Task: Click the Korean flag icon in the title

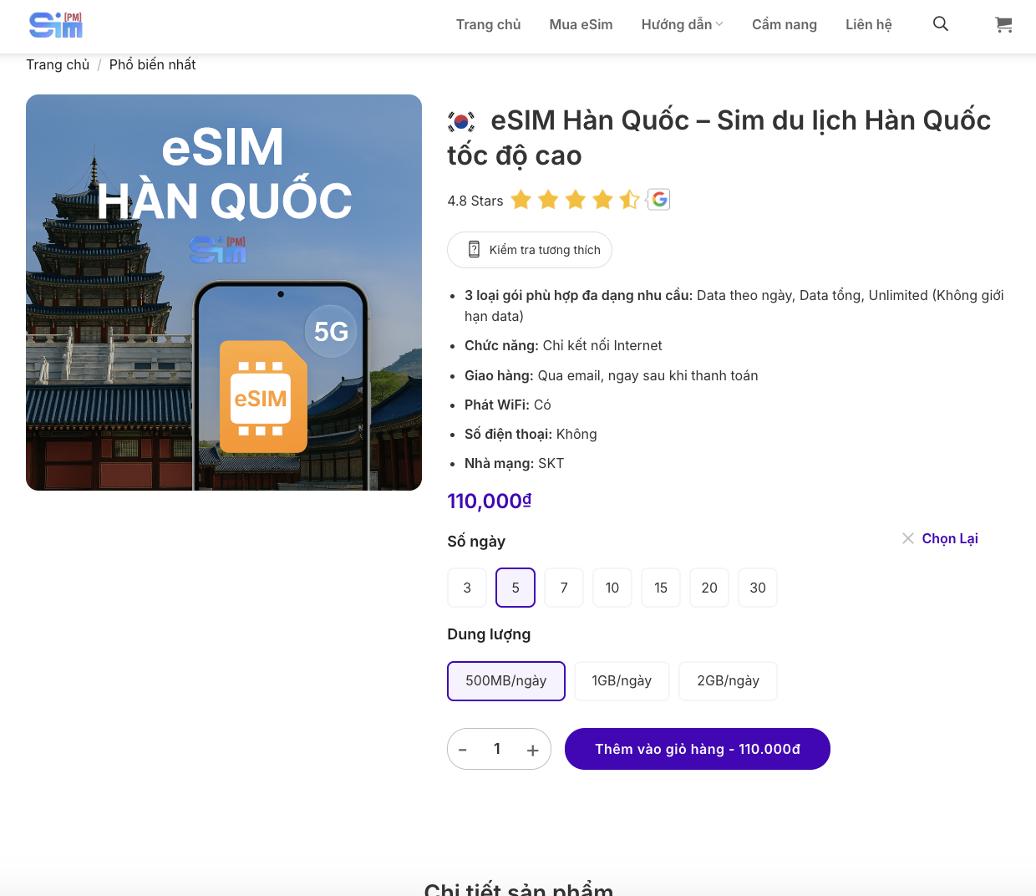Action: pyautogui.click(x=460, y=120)
